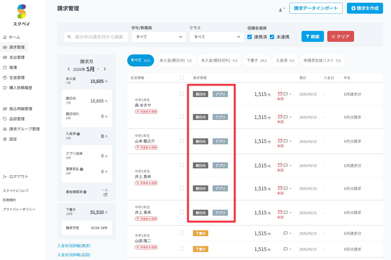This screenshot has width=391, height=260.
Task: Open the download dropdown icon
Action: 282,9
